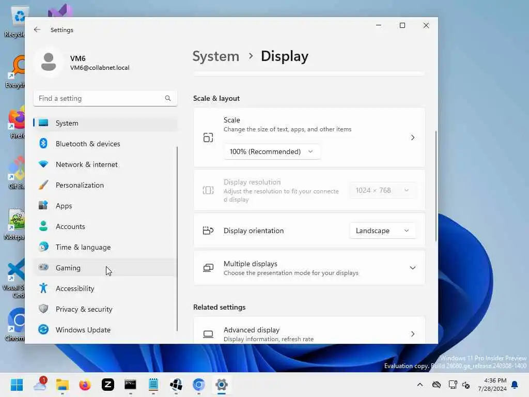Expand Scale options with right chevron
The width and height of the screenshot is (529, 397).
[413, 138]
